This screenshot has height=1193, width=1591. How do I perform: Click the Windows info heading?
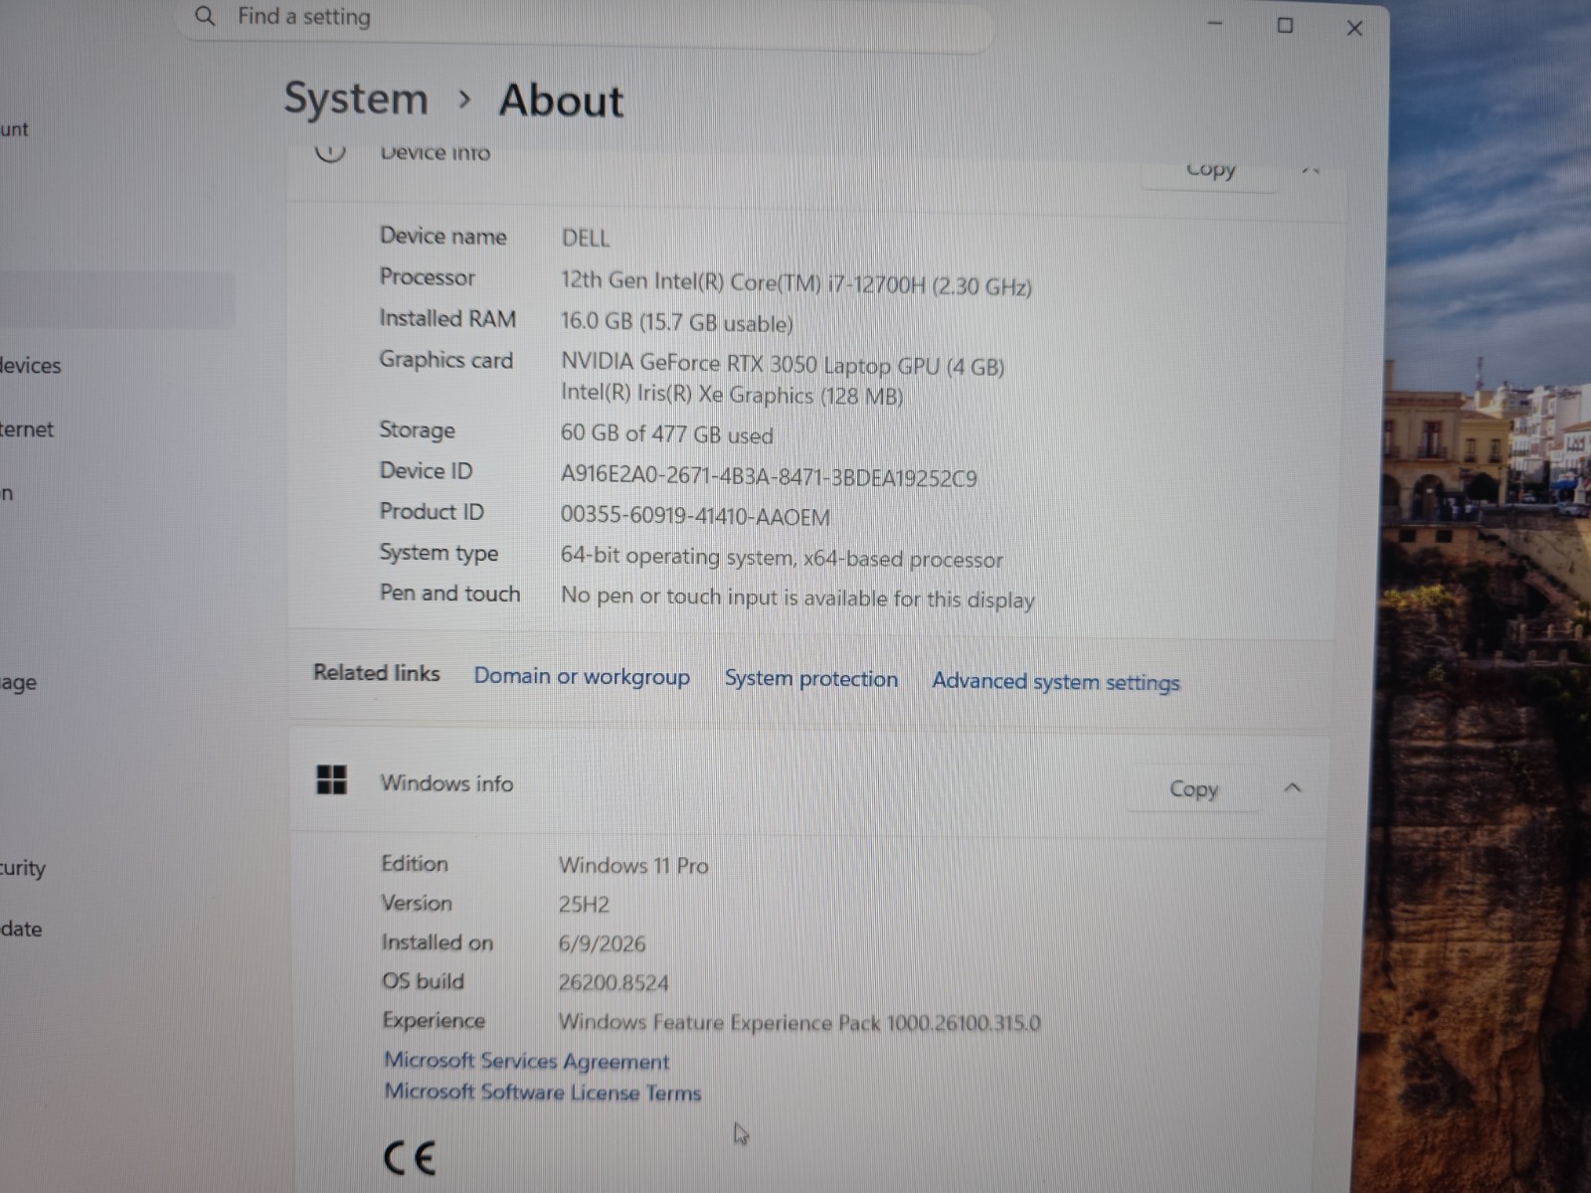point(446,783)
